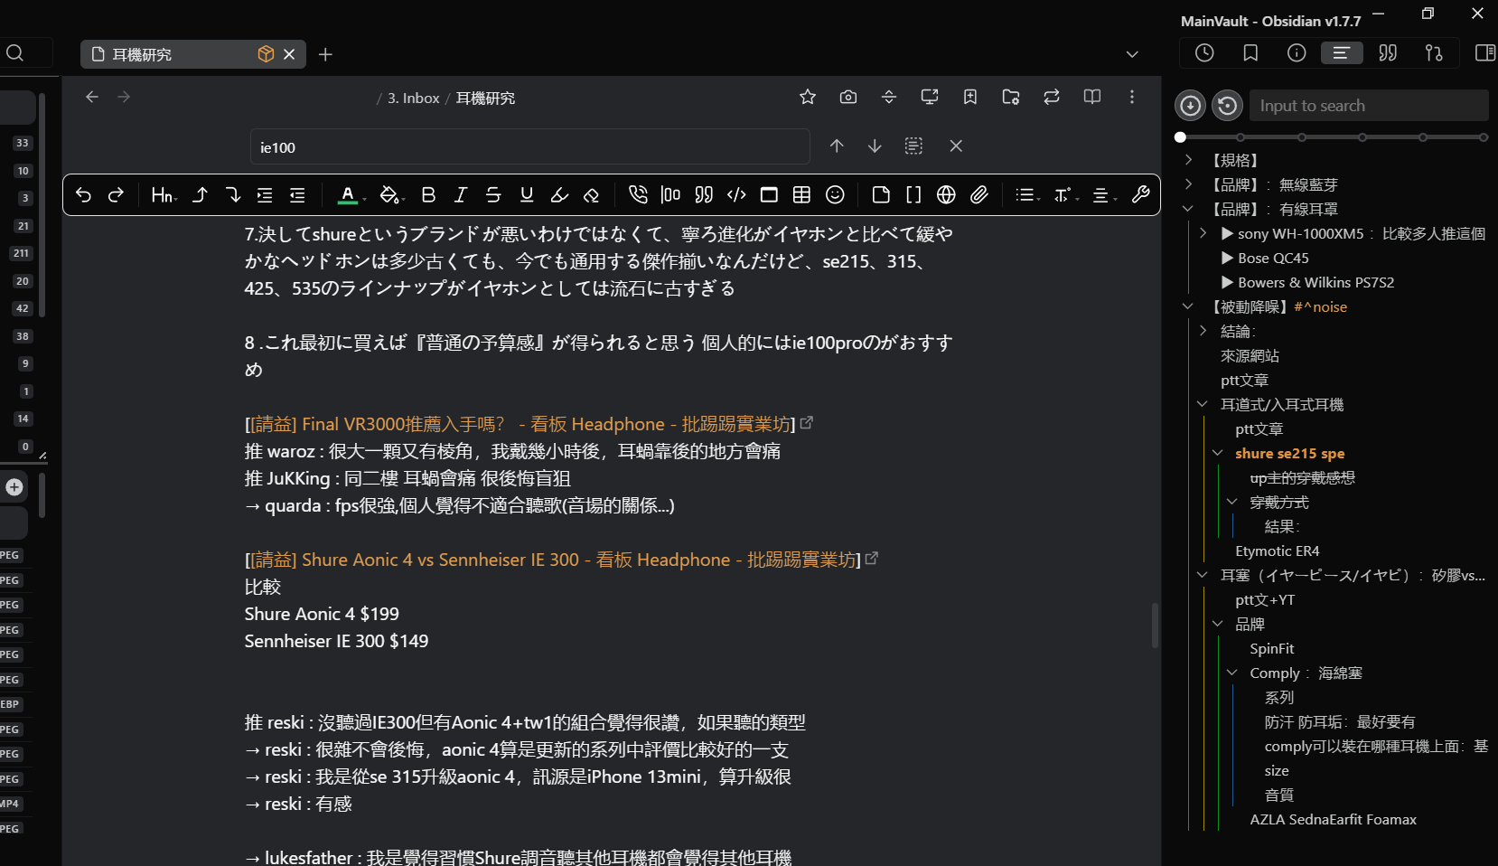1498x866 pixels.
Task: Close the 耳機研究 tab
Action: (289, 54)
